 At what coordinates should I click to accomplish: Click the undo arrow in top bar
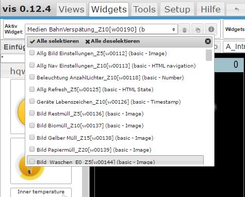coord(237,9)
